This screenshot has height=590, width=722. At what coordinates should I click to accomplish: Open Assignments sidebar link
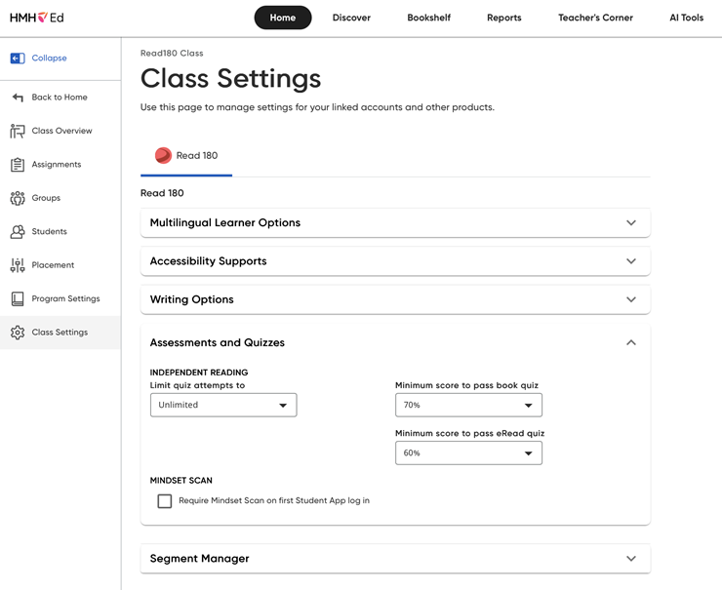(x=57, y=164)
